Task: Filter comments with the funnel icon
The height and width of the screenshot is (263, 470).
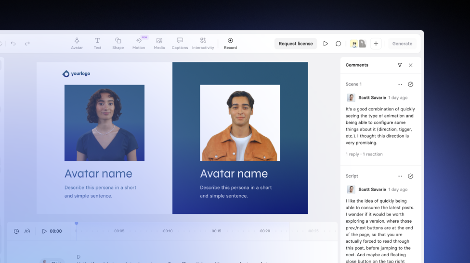Action: click(x=400, y=65)
